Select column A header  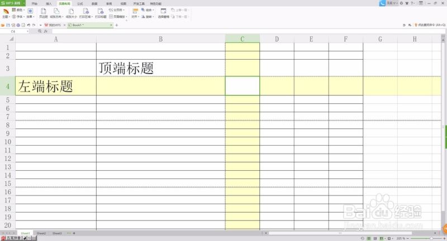pyautogui.click(x=56, y=39)
